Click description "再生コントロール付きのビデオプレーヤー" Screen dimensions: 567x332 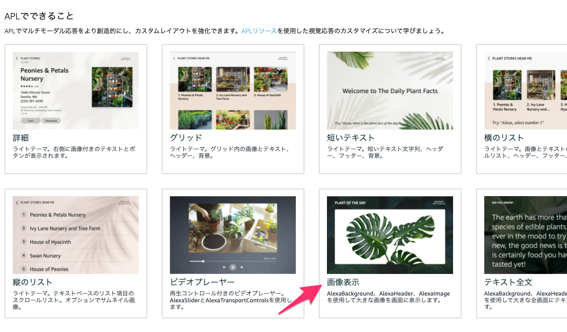[228, 294]
